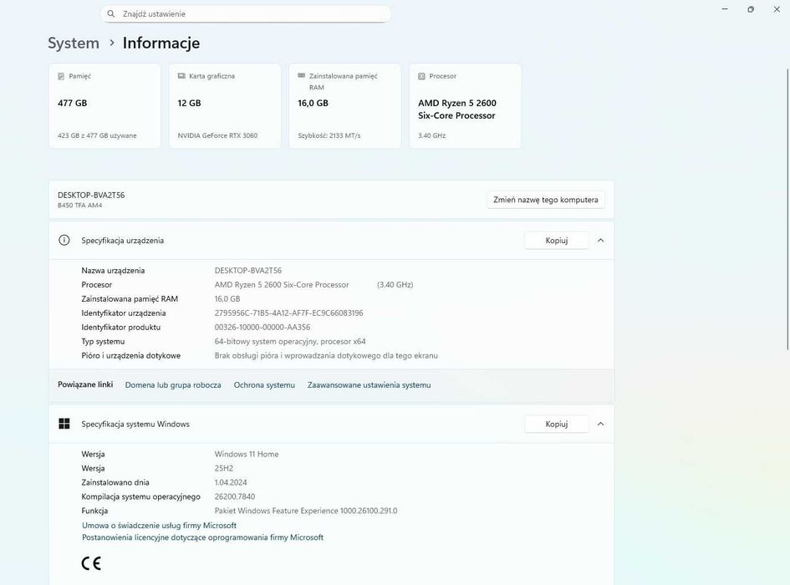This screenshot has height=585, width=790.
Task: Click the Kompilacja systemu operacyjnego label
Action: [141, 496]
